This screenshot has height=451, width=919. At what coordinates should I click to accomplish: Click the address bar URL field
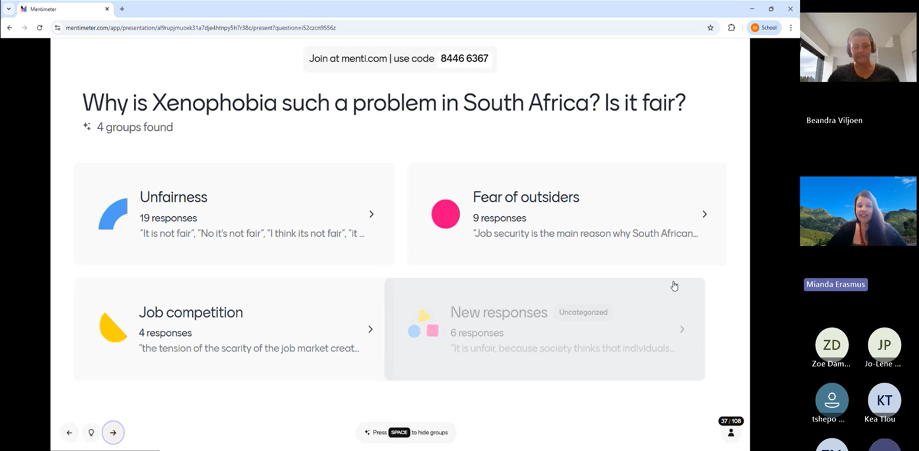coord(370,28)
